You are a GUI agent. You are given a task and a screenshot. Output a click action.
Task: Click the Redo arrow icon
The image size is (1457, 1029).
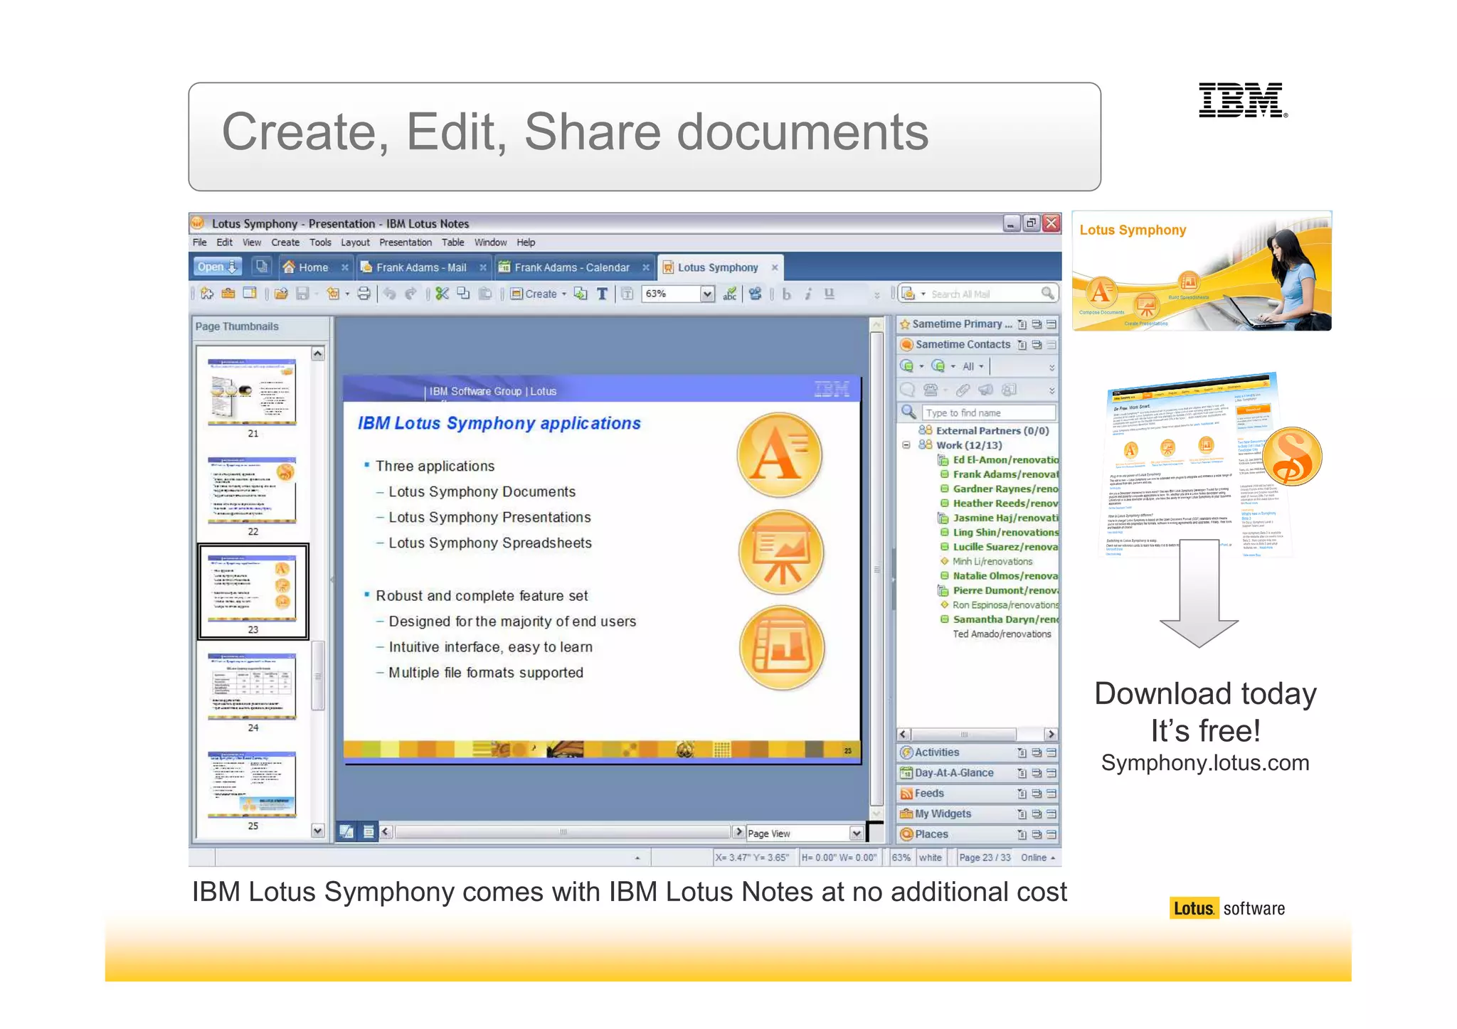(410, 293)
